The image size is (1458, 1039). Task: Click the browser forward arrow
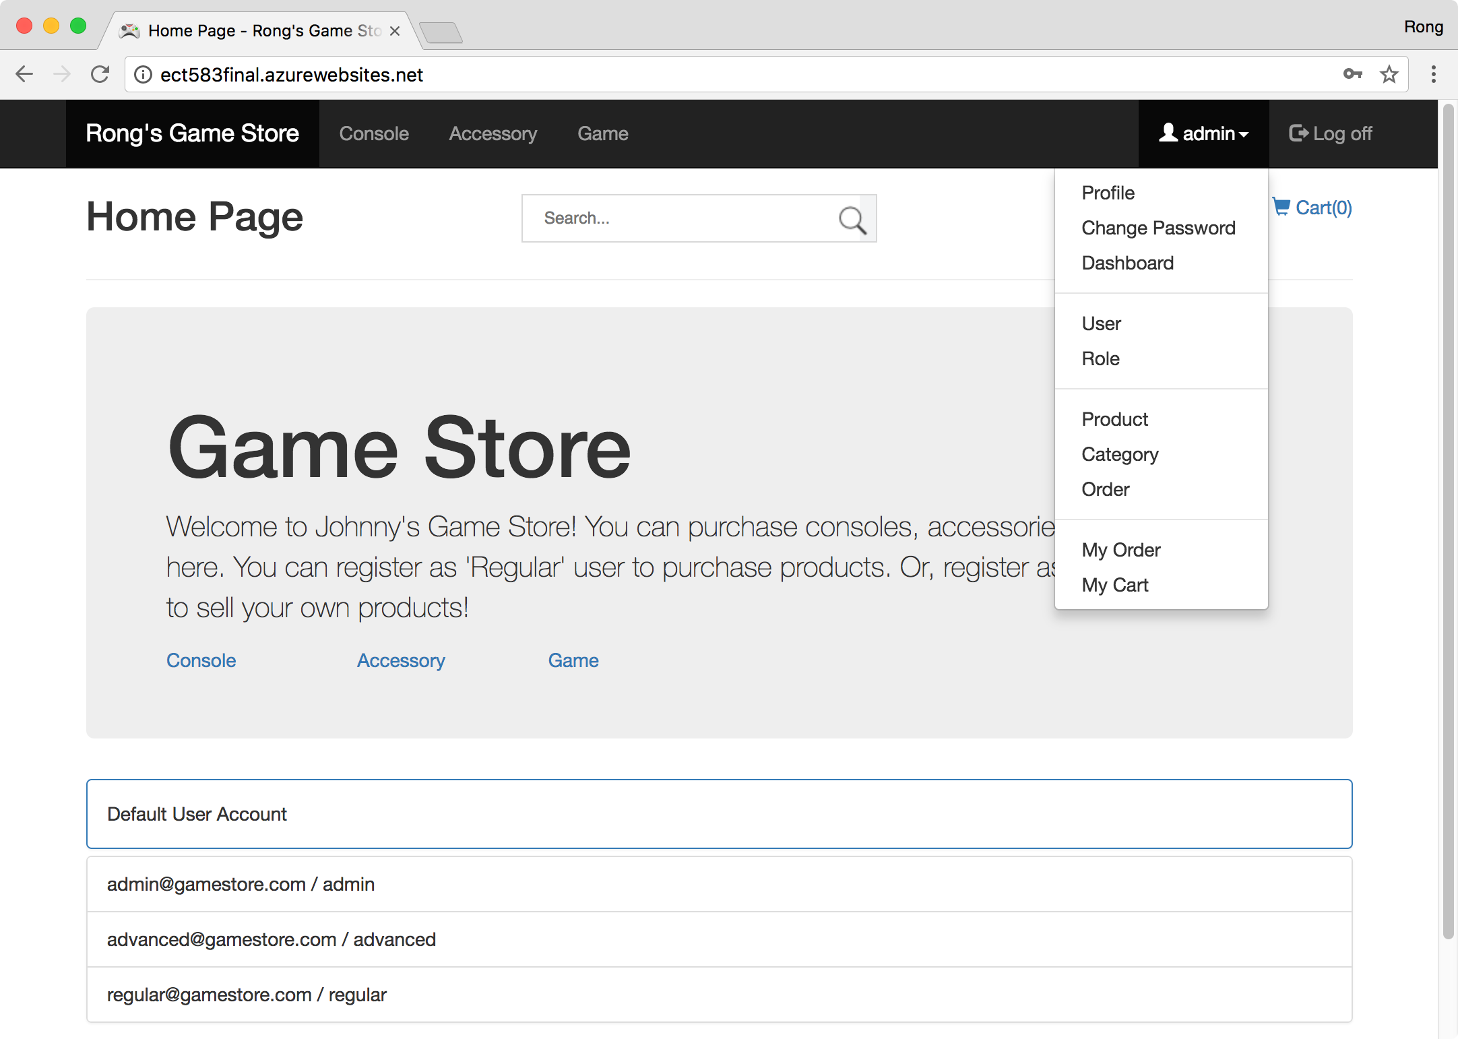point(62,74)
